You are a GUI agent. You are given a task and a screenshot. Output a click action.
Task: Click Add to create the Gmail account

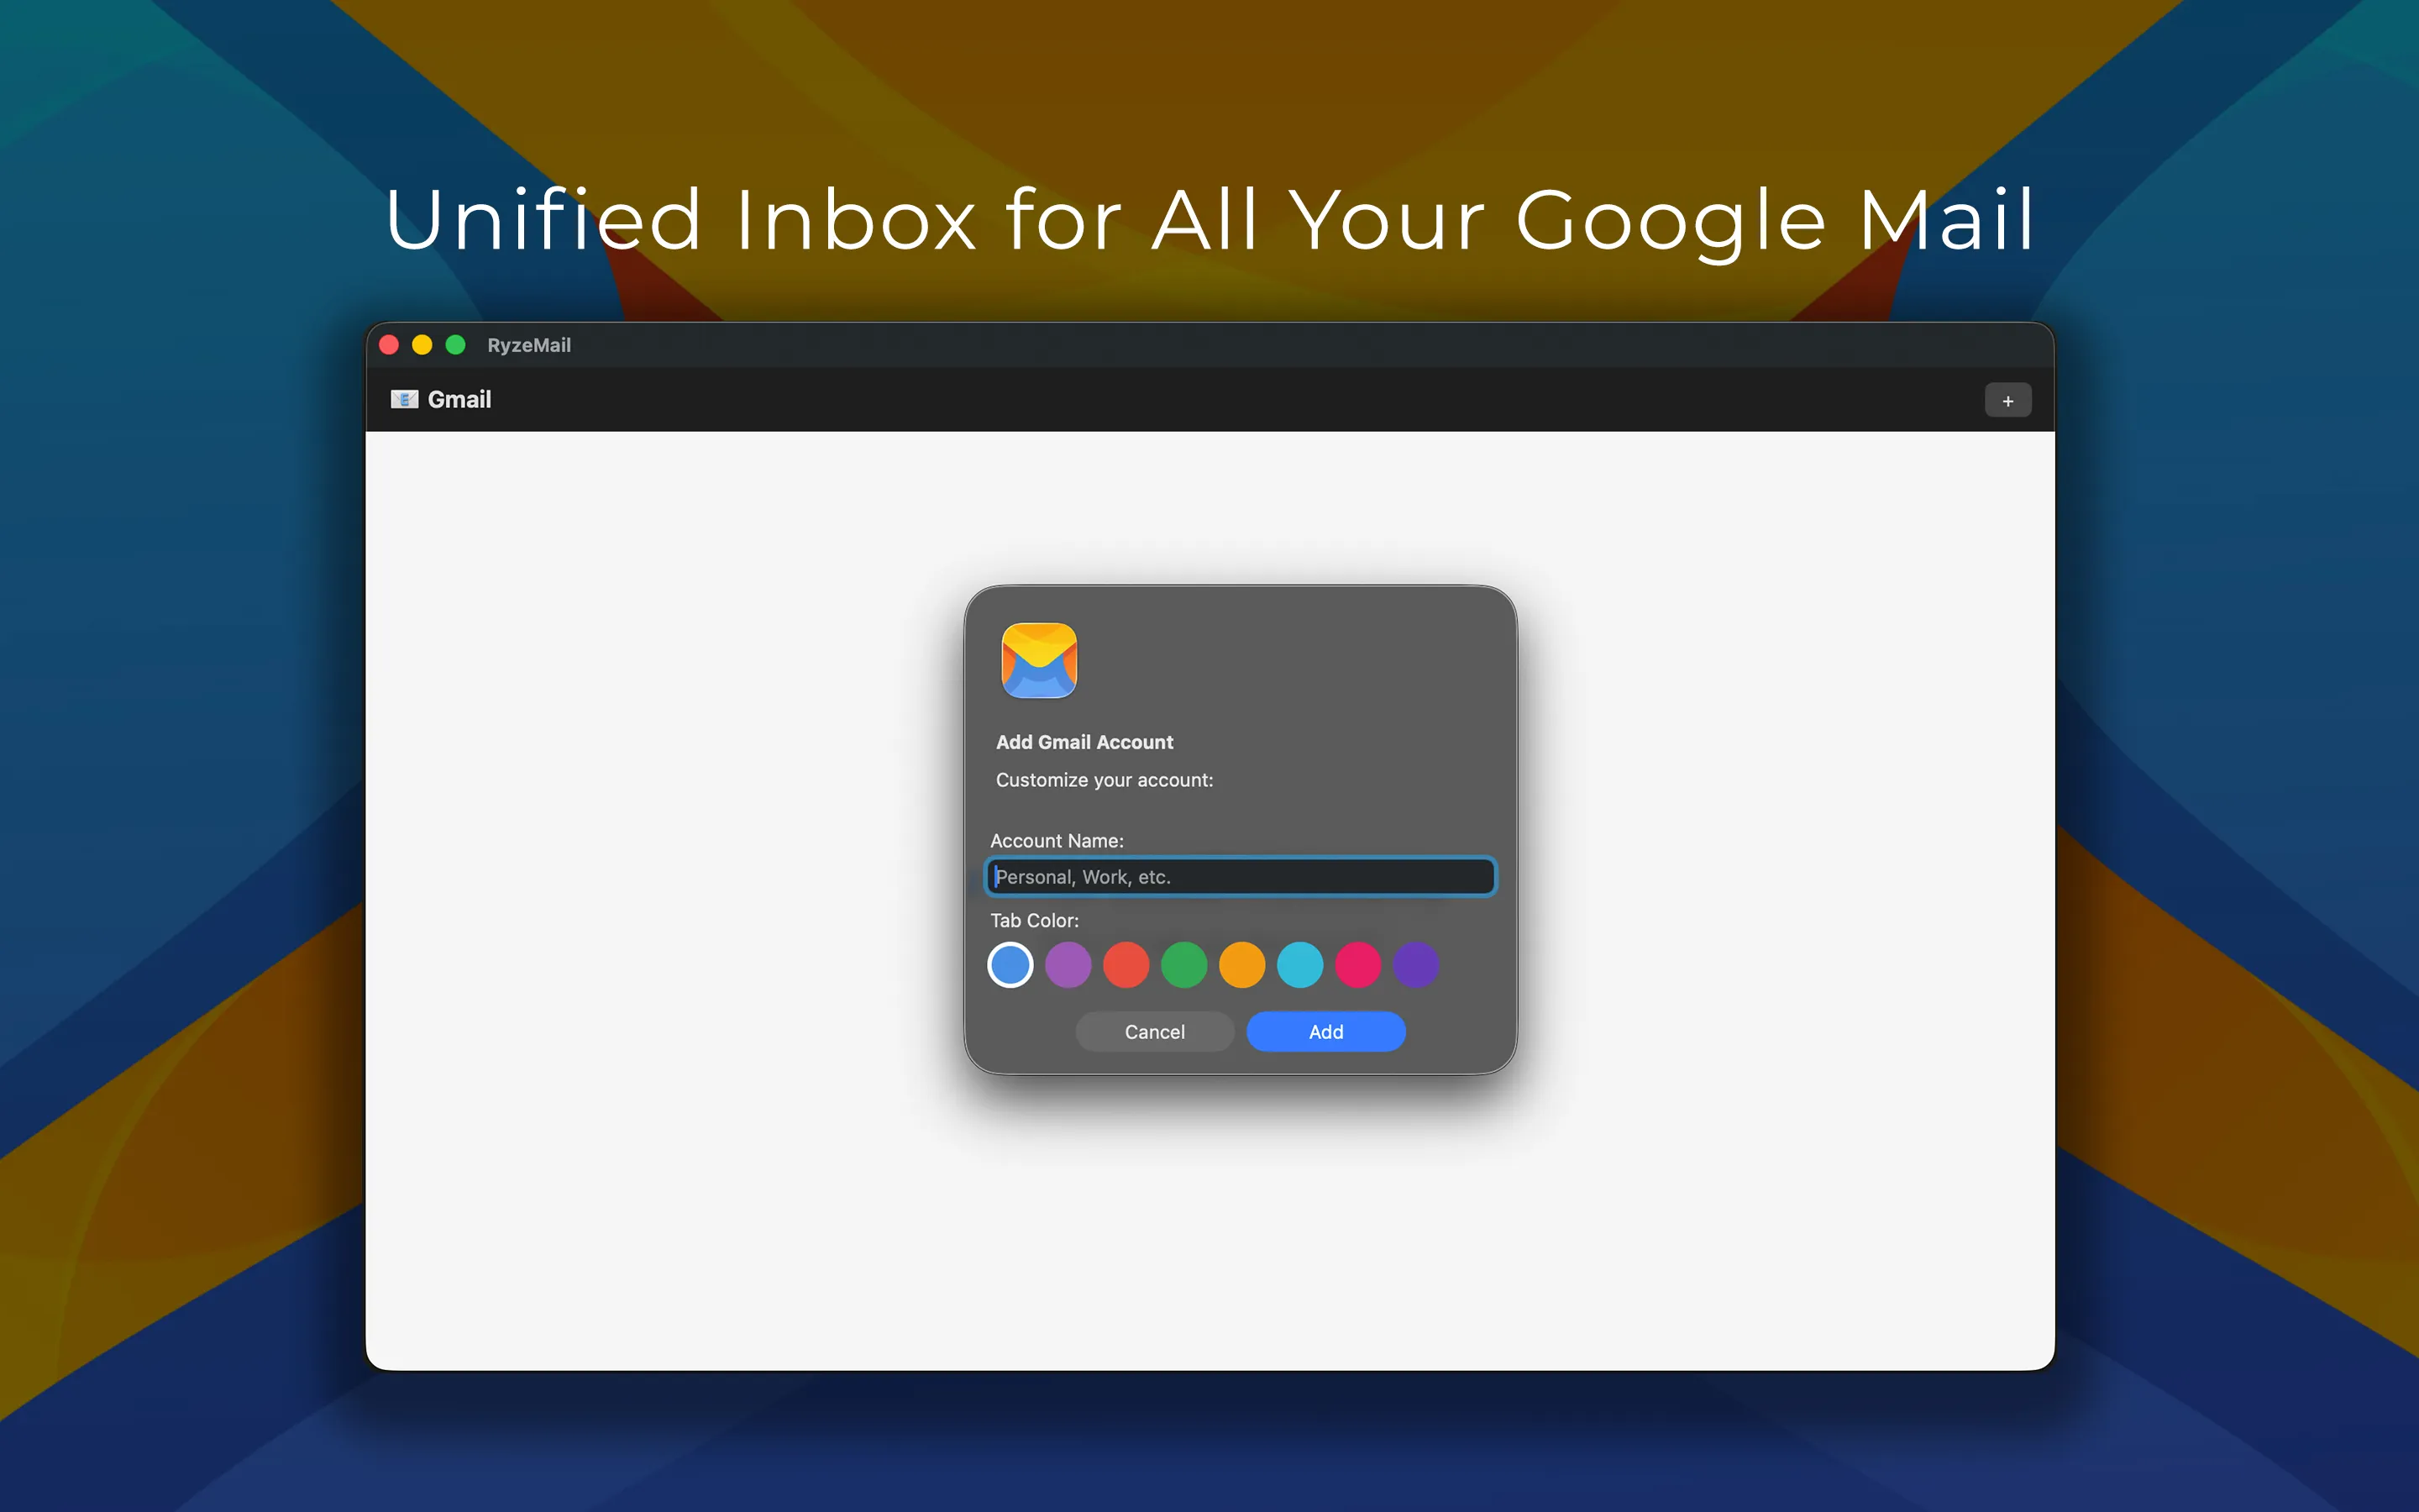click(x=1325, y=1031)
